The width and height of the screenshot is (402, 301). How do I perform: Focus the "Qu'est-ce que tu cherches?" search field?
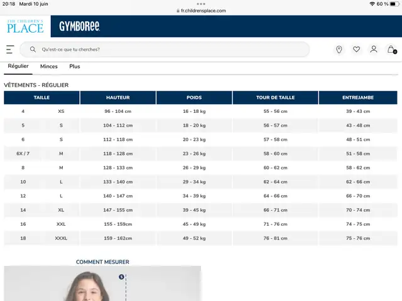tap(165, 50)
